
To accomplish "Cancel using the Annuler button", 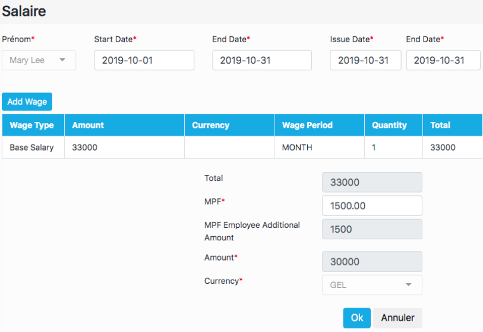I will click(x=397, y=318).
